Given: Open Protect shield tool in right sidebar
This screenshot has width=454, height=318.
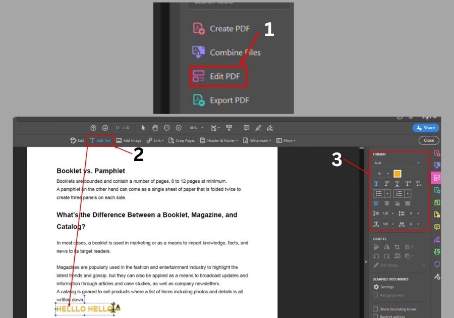Looking at the screenshot, I should [x=437, y=264].
